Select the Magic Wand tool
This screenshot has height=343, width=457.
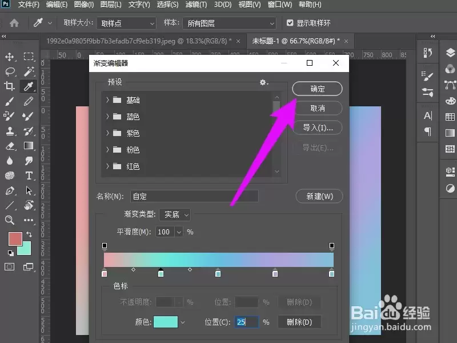tap(29, 71)
